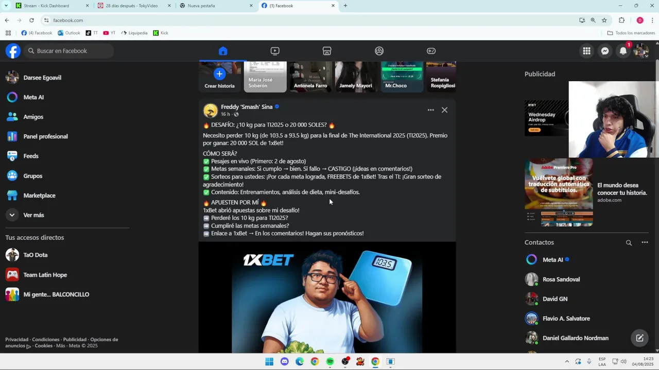Open Liquipedia bookmark
The image size is (659, 370).
tap(134, 33)
